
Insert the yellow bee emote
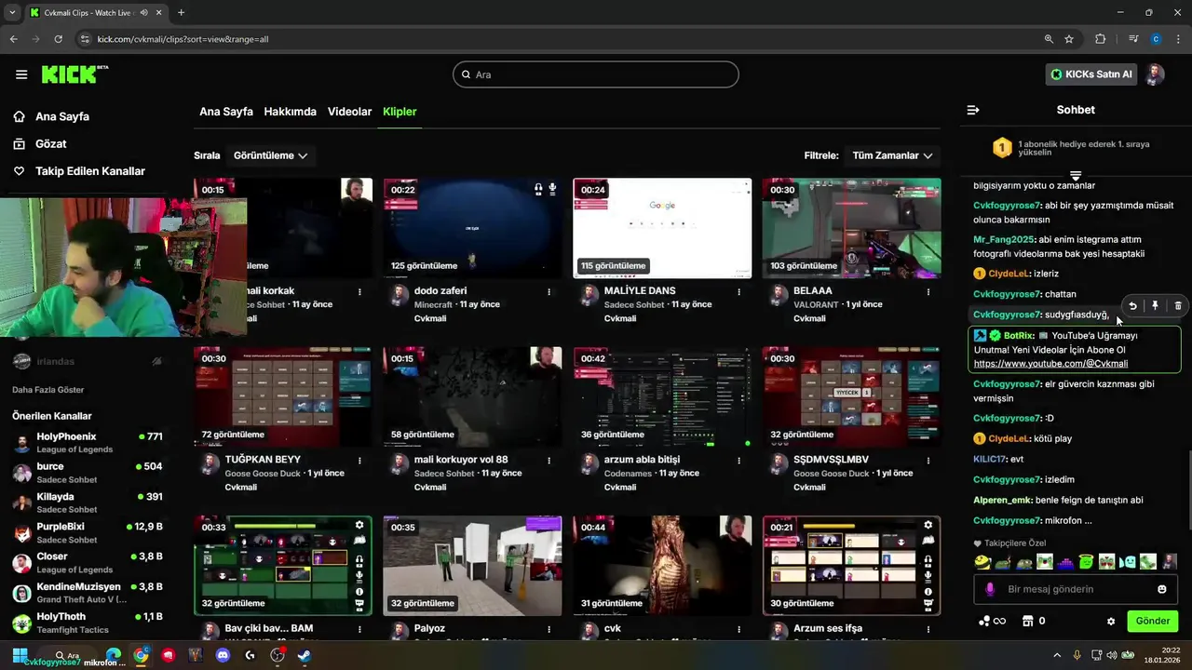(x=982, y=562)
